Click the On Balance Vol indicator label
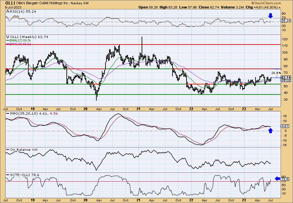 click(24, 150)
